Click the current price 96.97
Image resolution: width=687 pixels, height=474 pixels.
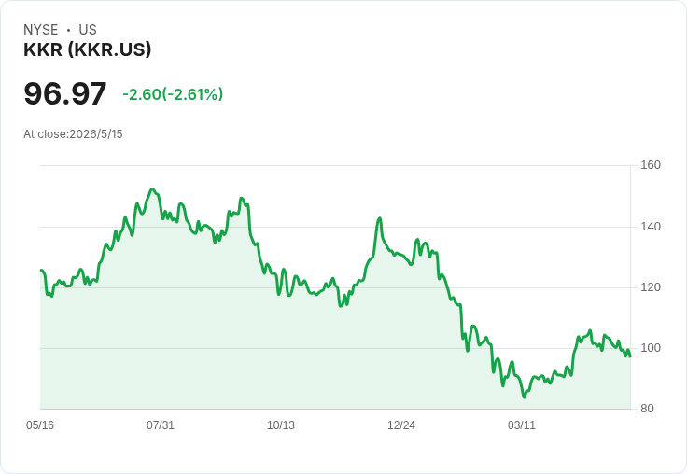pyautogui.click(x=64, y=93)
